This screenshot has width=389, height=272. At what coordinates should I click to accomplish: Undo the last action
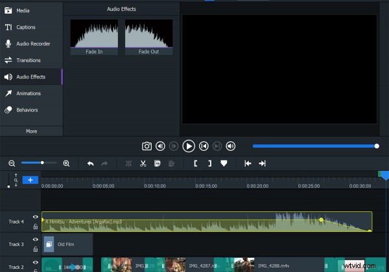pyautogui.click(x=91, y=163)
